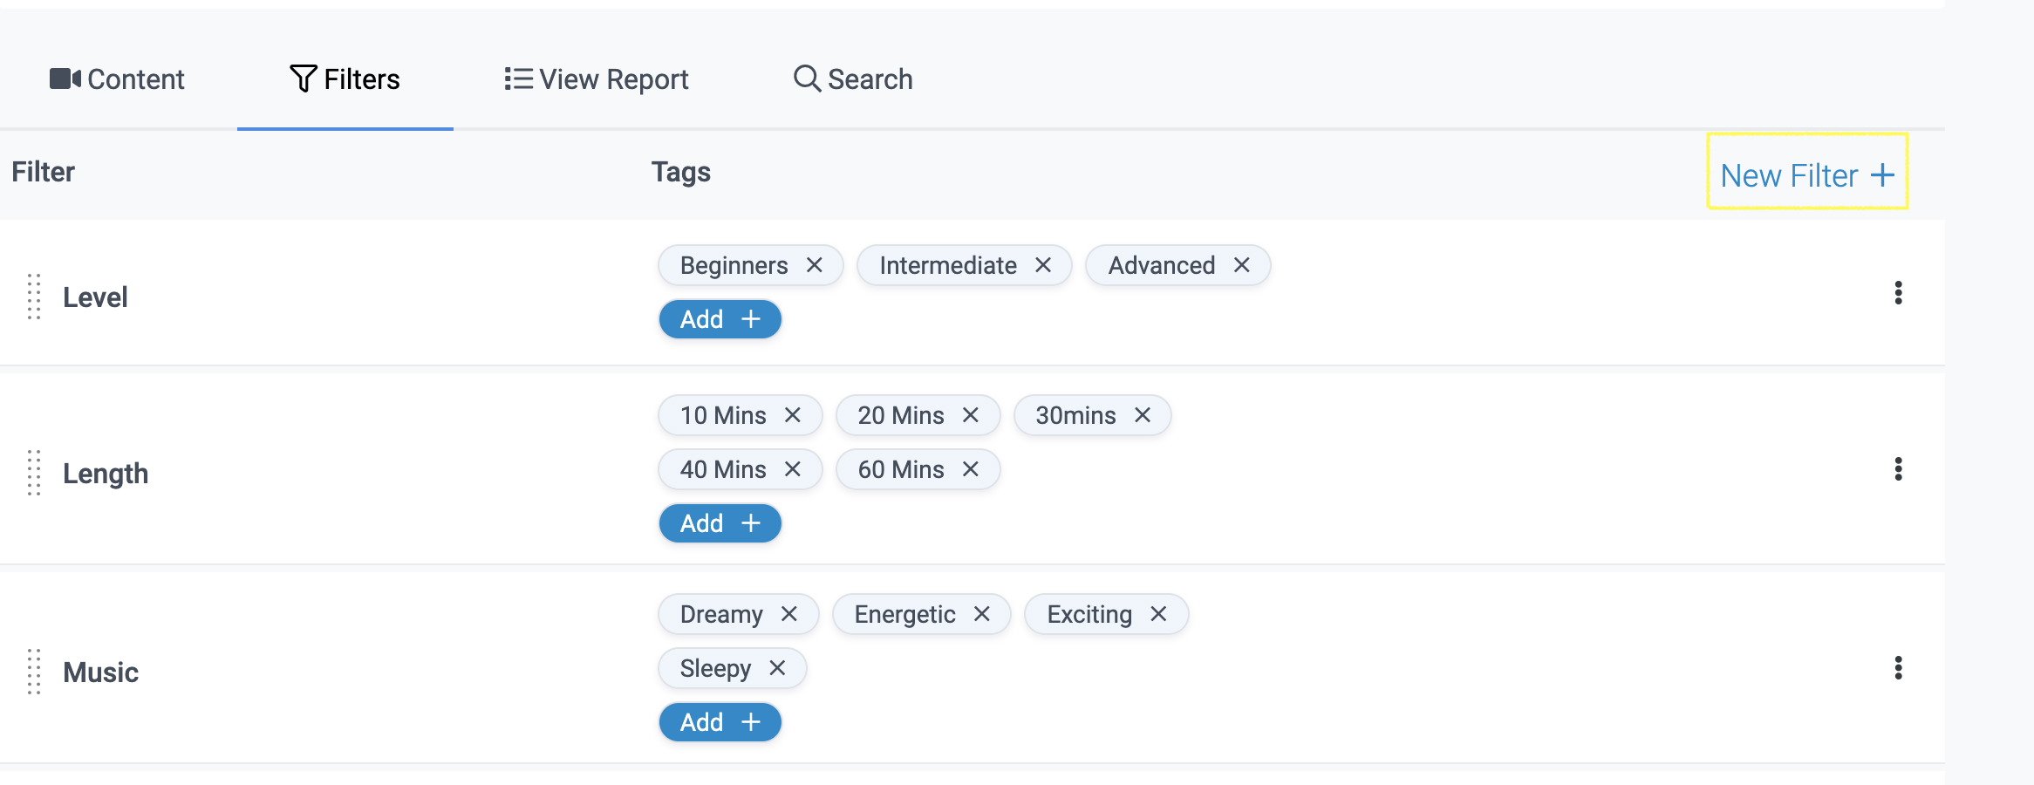2034x785 pixels.
Task: Remove the 60 Mins tag
Action: (970, 469)
